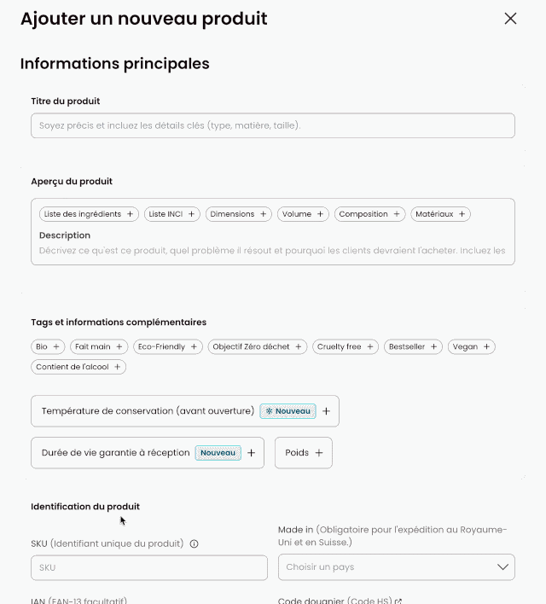Select the Eco-Friendly tag

coord(168,347)
